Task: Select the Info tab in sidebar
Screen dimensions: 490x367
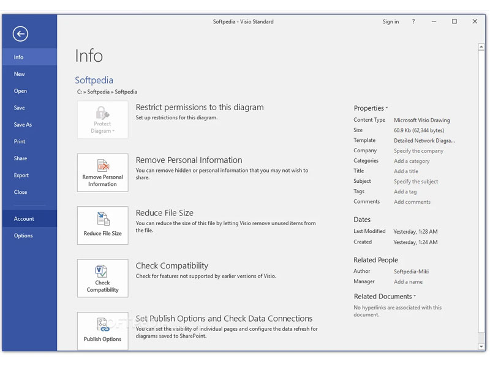Action: coord(29,57)
